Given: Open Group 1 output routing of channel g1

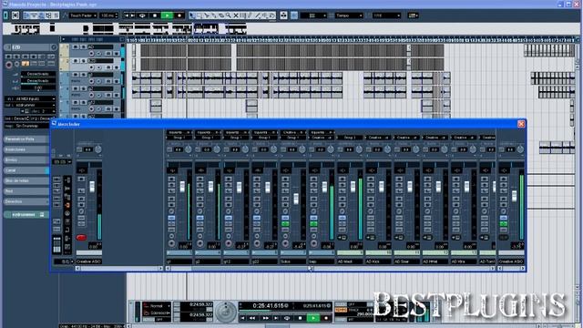Looking at the screenshot, I should (x=179, y=138).
